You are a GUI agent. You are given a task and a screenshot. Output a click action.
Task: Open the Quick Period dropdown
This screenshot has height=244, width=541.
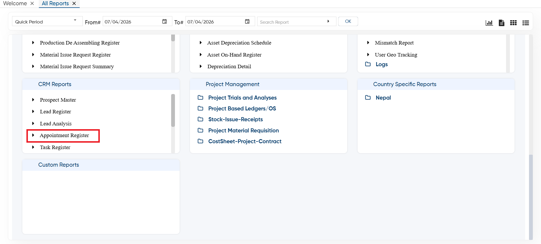(47, 21)
